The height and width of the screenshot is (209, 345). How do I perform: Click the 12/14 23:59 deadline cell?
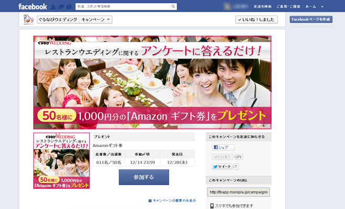143,162
